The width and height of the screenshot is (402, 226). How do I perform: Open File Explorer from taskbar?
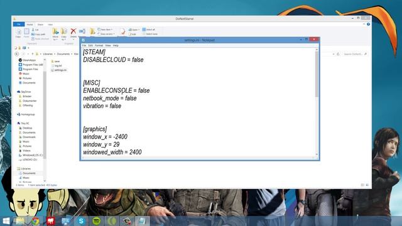(x=20, y=221)
